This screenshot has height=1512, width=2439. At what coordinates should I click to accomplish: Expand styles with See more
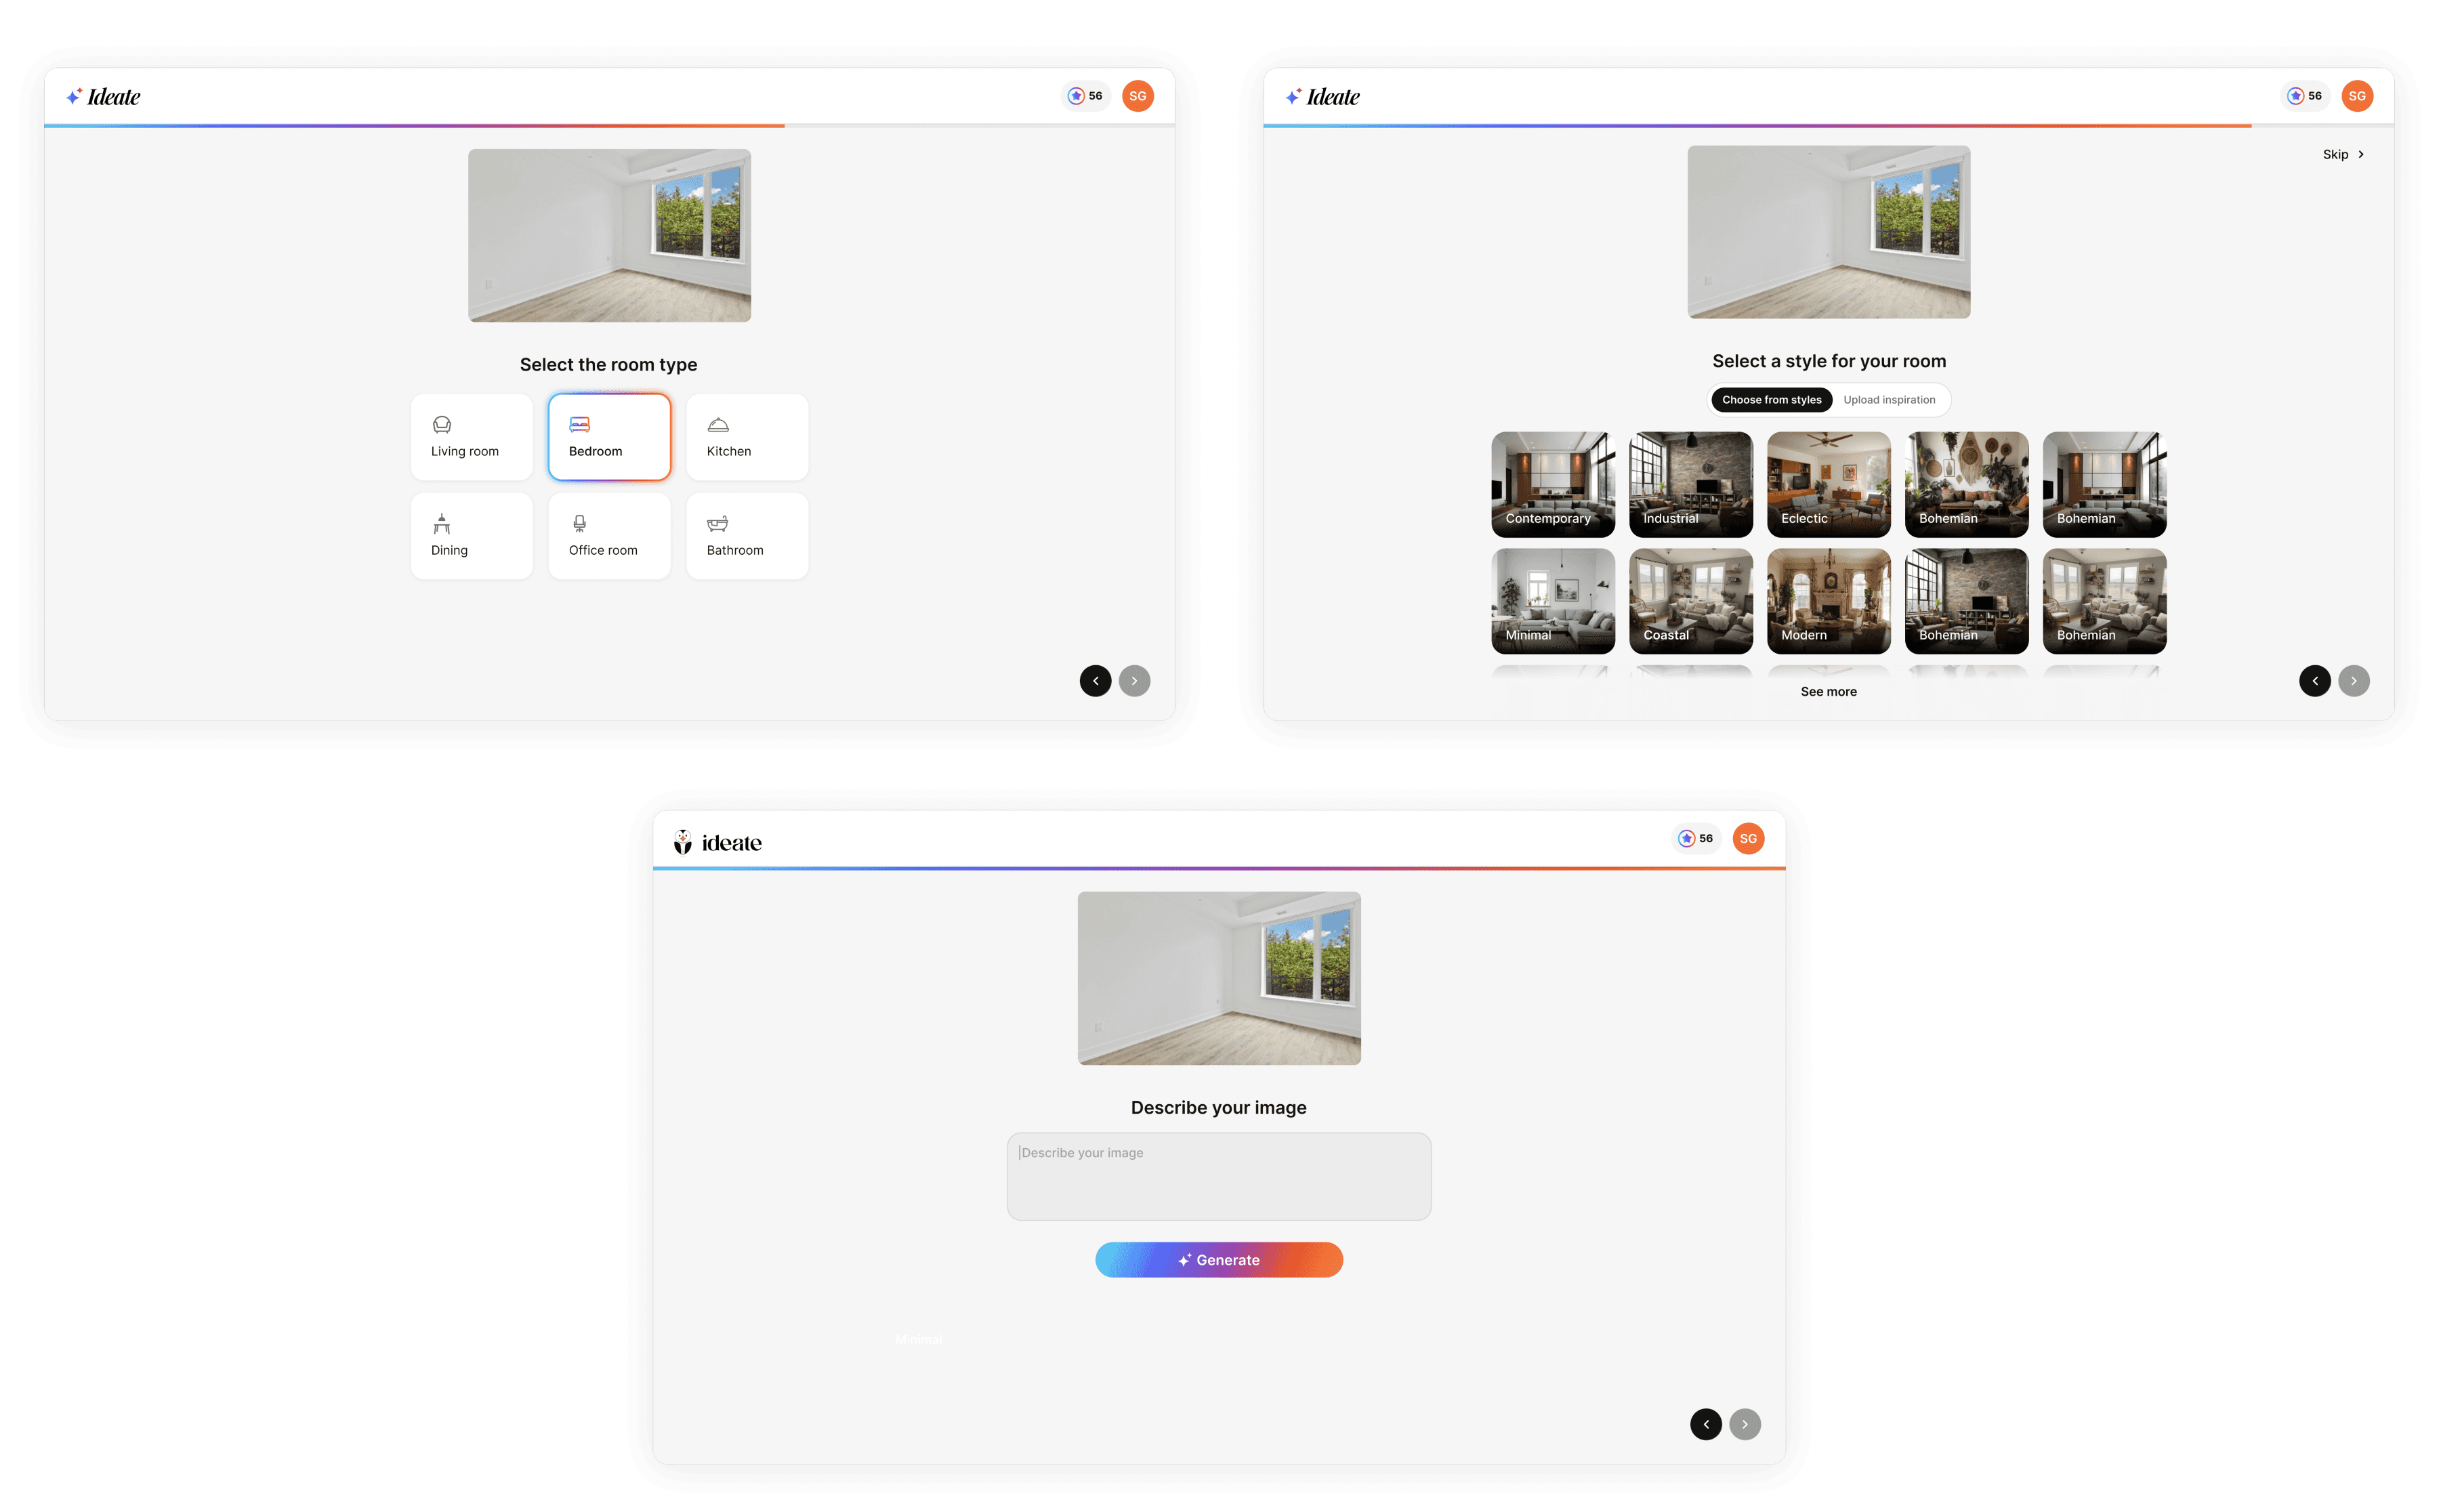click(1828, 692)
